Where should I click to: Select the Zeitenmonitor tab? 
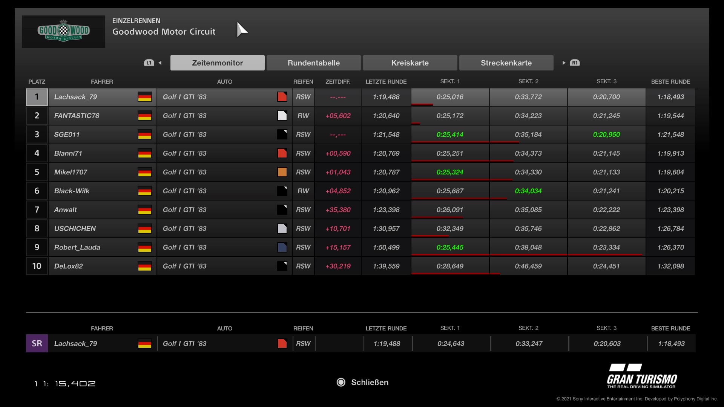(x=217, y=63)
